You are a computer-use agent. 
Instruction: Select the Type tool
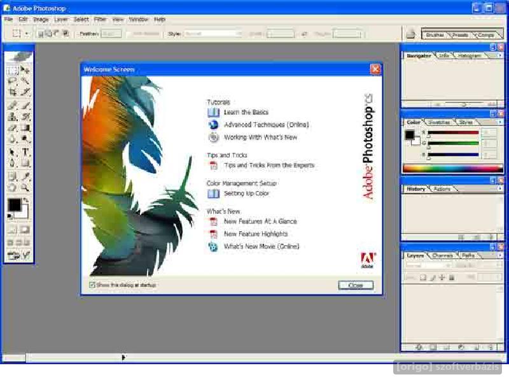coord(25,152)
